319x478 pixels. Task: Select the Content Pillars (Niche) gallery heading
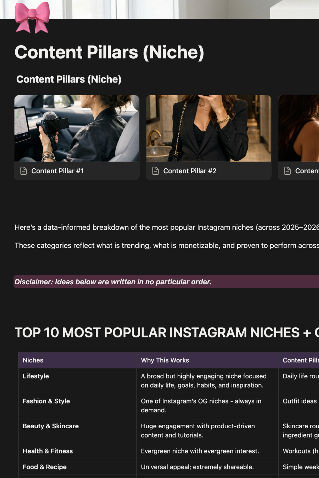pos(69,79)
